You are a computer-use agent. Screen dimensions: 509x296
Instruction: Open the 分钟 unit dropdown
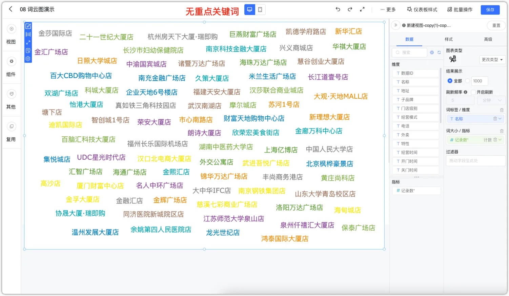click(491, 100)
